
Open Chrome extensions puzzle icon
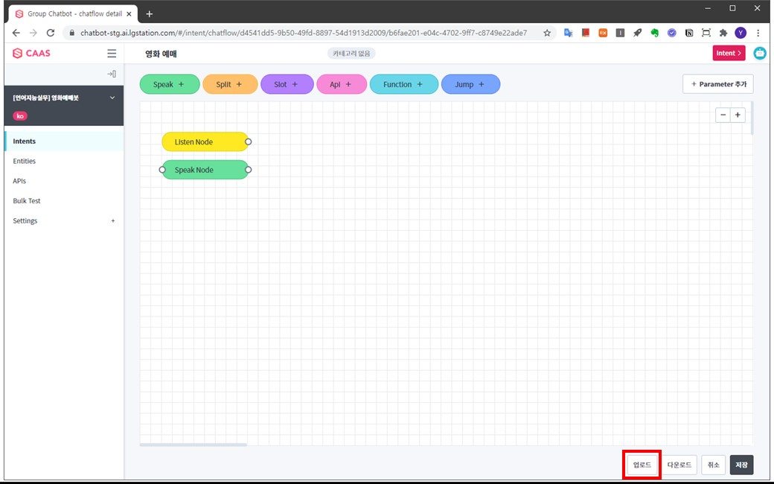tap(723, 33)
